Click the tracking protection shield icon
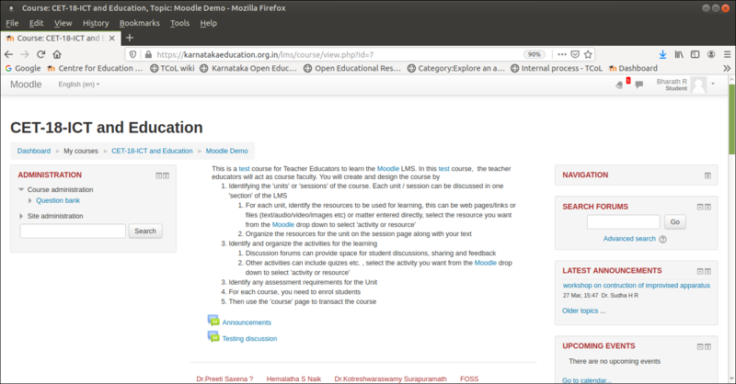 pyautogui.click(x=132, y=54)
